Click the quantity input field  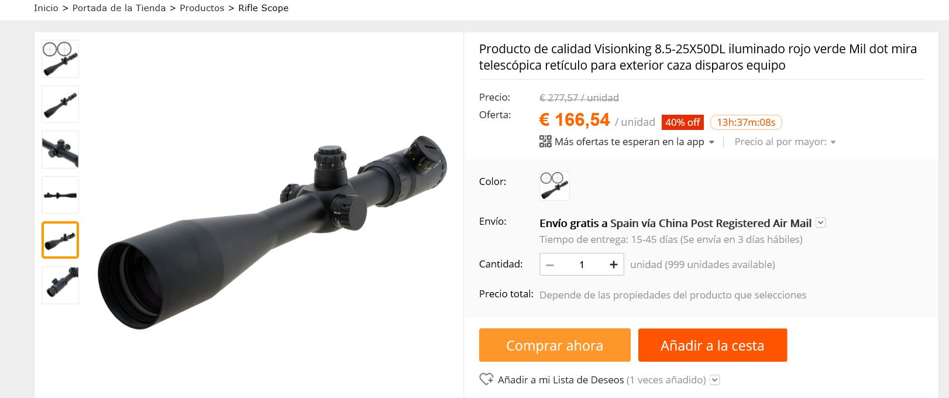(582, 265)
